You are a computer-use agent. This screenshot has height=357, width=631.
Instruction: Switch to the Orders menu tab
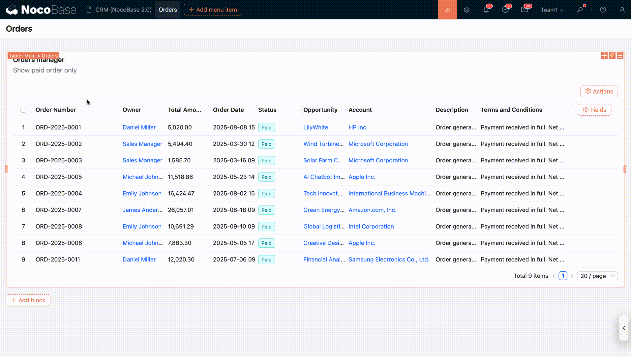click(x=167, y=10)
